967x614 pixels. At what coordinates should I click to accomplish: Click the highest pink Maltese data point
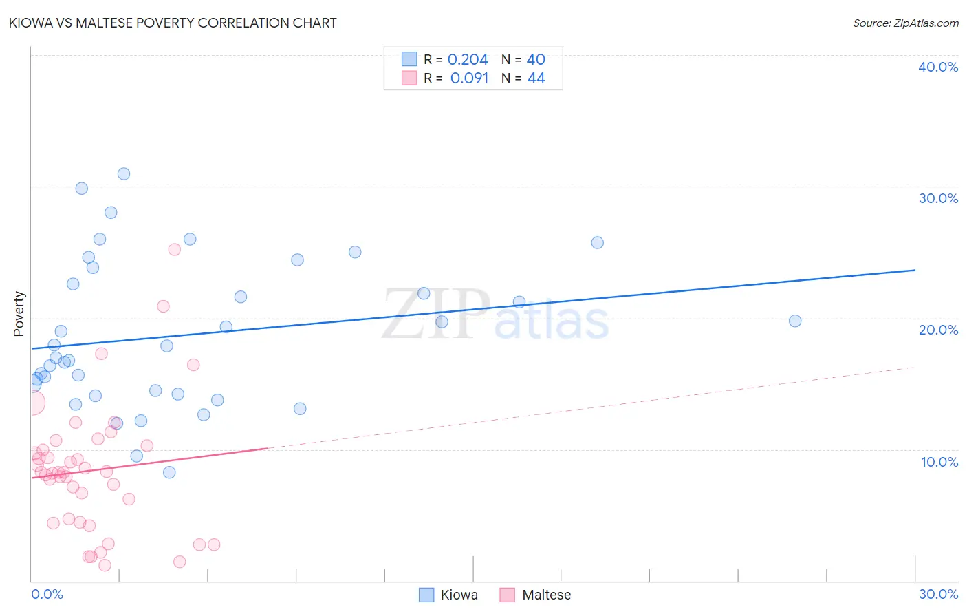175,249
